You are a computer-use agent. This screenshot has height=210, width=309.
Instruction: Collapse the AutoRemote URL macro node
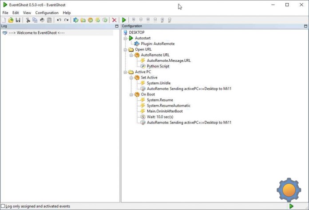pos(131,55)
